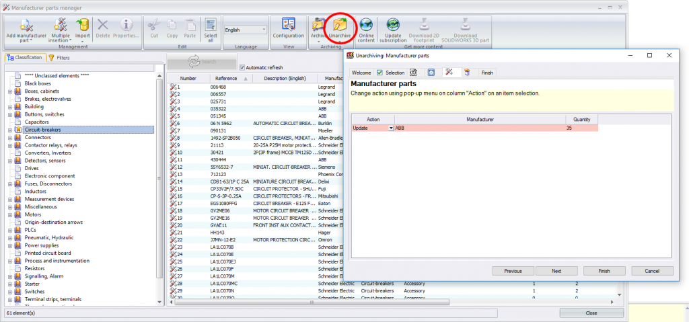Image resolution: width=689 pixels, height=322 pixels.
Task: Click the Cut scissors icon
Action: [154, 26]
